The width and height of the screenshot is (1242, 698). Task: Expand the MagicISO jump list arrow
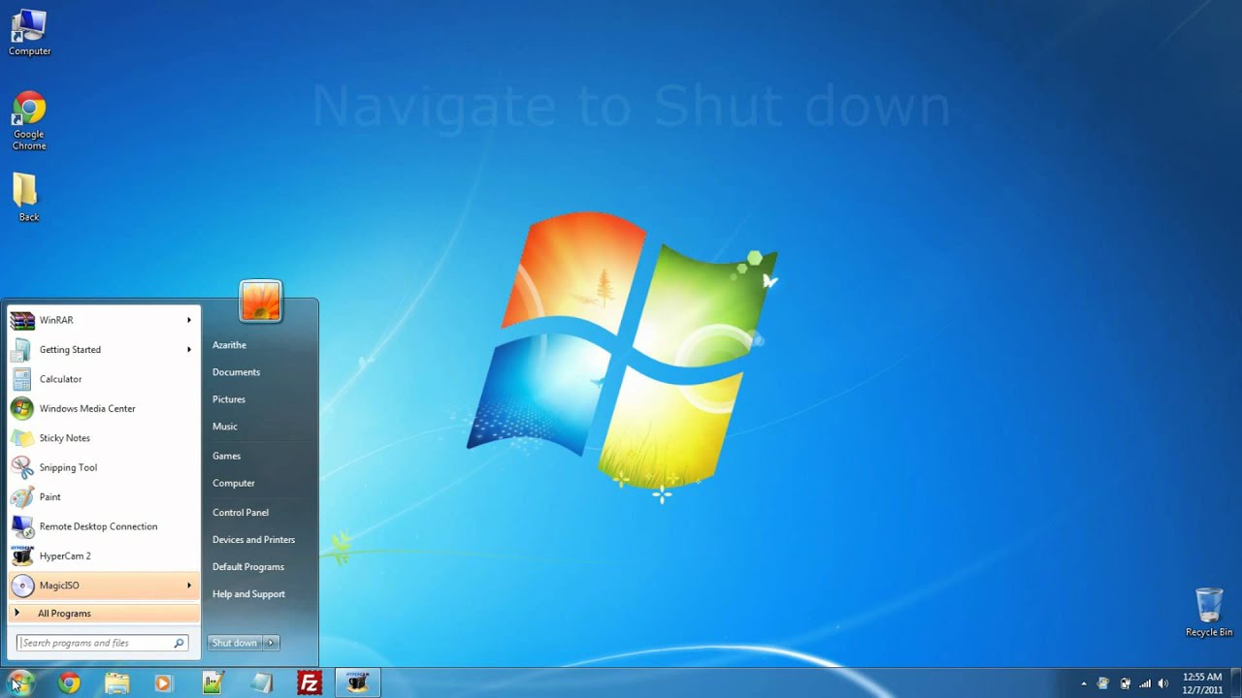(x=189, y=586)
